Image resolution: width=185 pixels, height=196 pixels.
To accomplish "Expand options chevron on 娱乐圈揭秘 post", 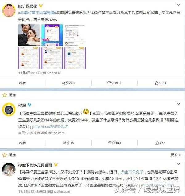I will (x=179, y=5).
